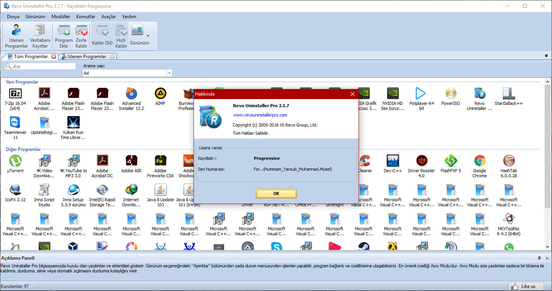
Task: Open the Görünüm menu in the menu bar
Action: (x=36, y=17)
